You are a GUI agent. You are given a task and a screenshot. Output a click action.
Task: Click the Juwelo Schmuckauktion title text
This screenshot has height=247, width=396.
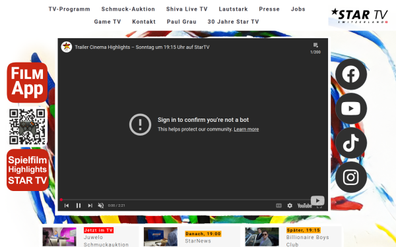click(106, 240)
